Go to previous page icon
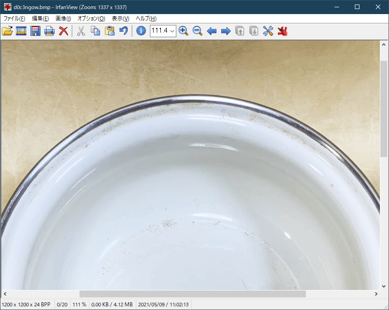 pos(239,31)
